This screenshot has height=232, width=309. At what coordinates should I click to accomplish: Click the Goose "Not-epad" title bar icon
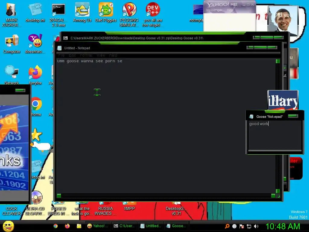pos(251,117)
